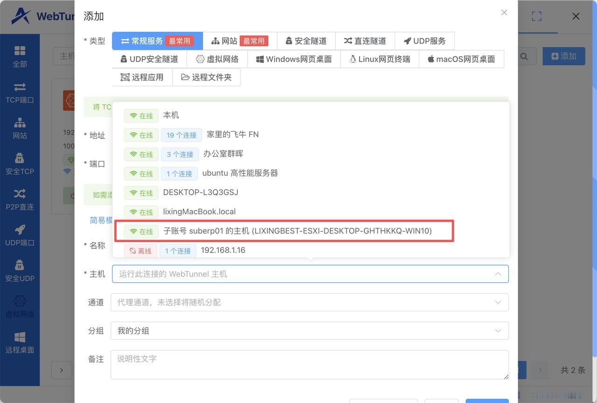
Task: Select 直连隧道 as the type
Action: (365, 41)
